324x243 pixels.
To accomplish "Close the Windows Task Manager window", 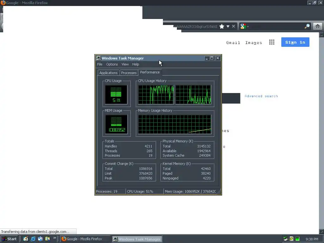I will tap(218, 58).
